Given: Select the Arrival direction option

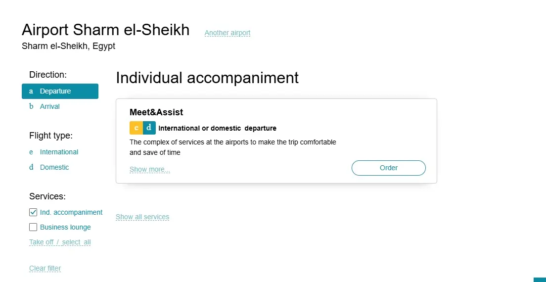Looking at the screenshot, I should click(50, 106).
